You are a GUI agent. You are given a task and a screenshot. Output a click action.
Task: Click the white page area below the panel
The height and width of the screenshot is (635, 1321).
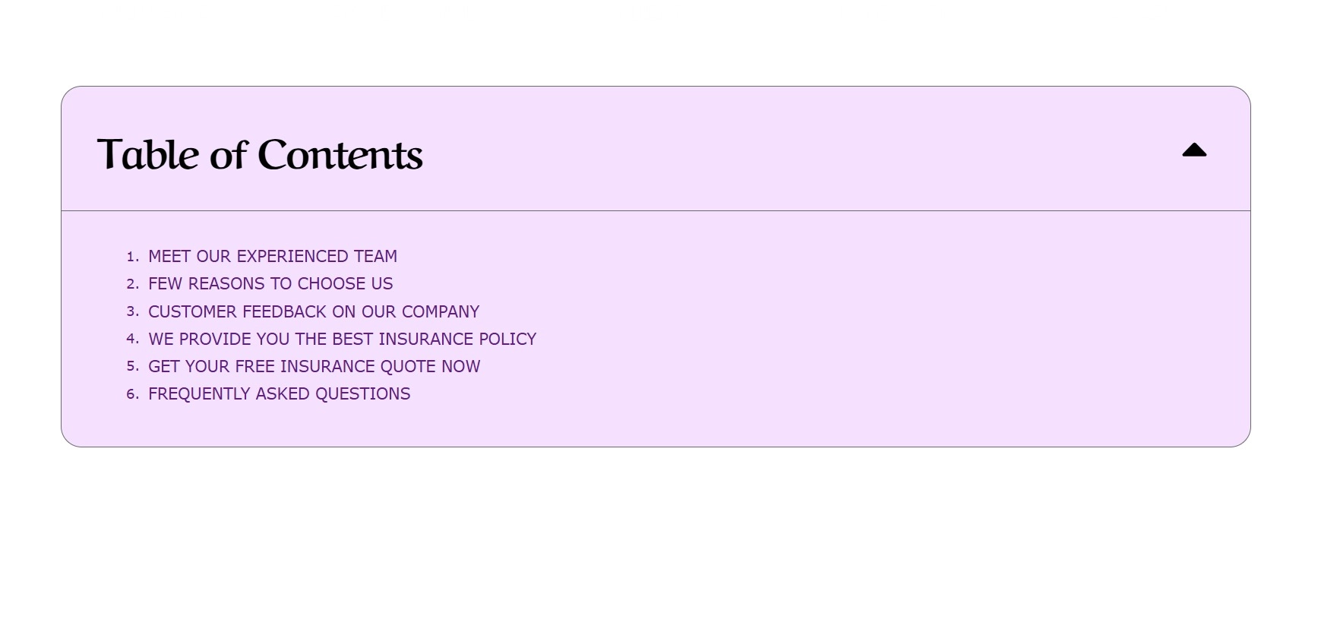[x=660, y=541]
